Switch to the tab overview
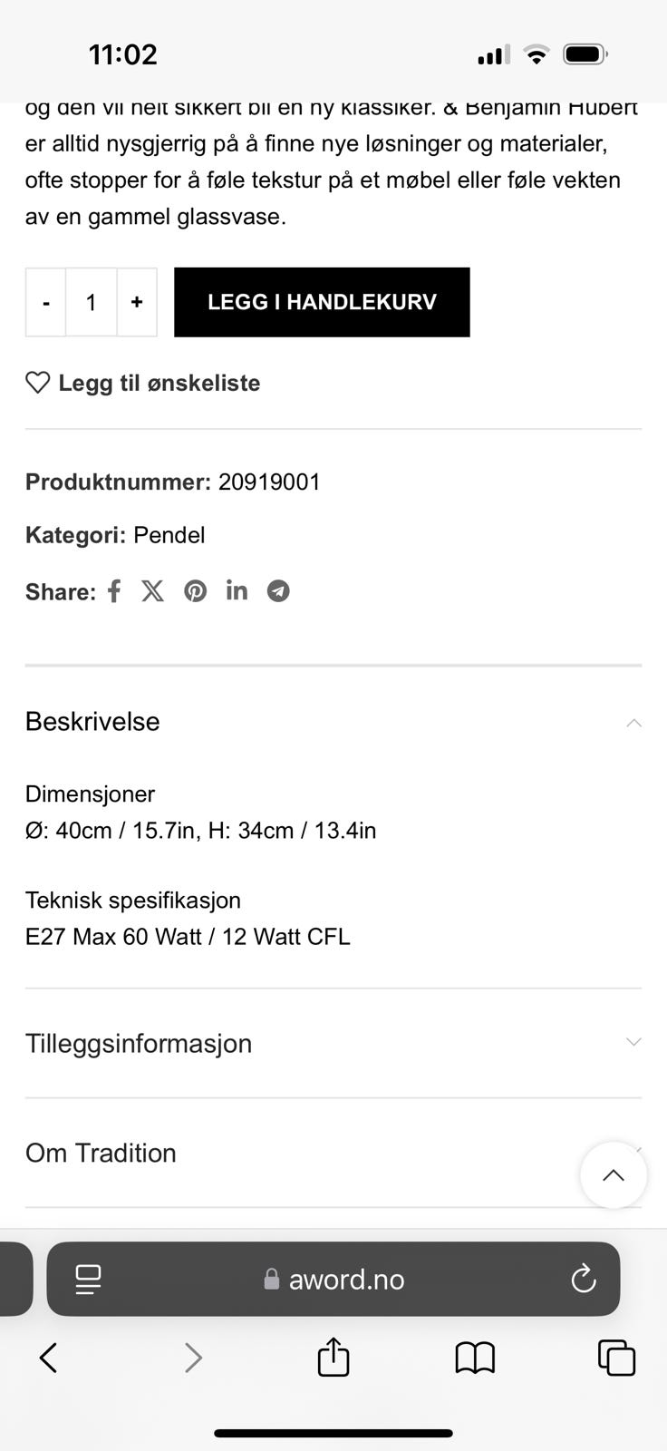 click(x=615, y=1358)
